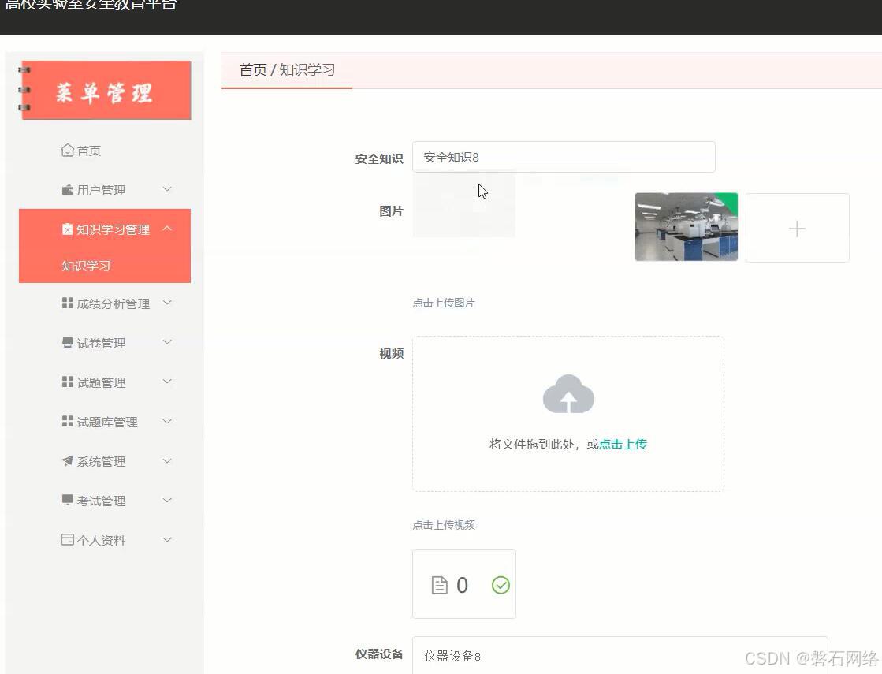Viewport: 882px width, 674px height.
Task: Click the 点击上传 video upload link
Action: coord(622,444)
